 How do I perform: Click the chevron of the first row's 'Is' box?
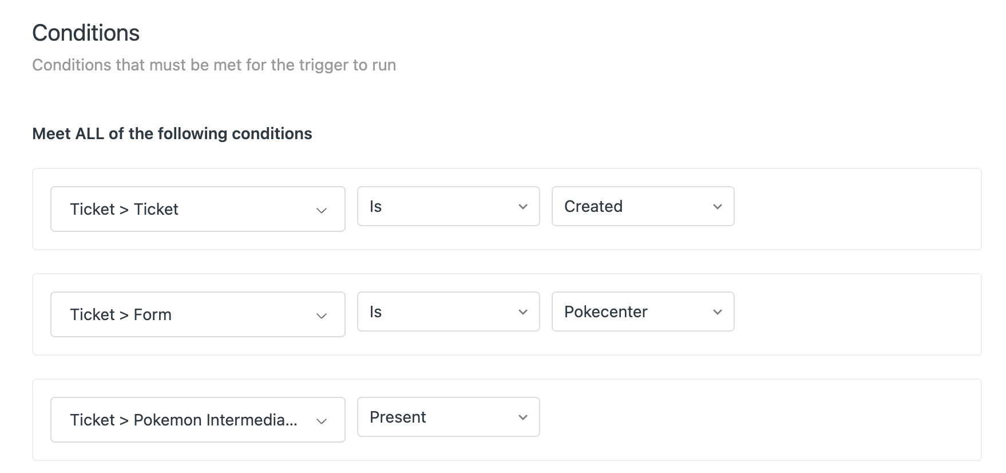click(x=523, y=207)
